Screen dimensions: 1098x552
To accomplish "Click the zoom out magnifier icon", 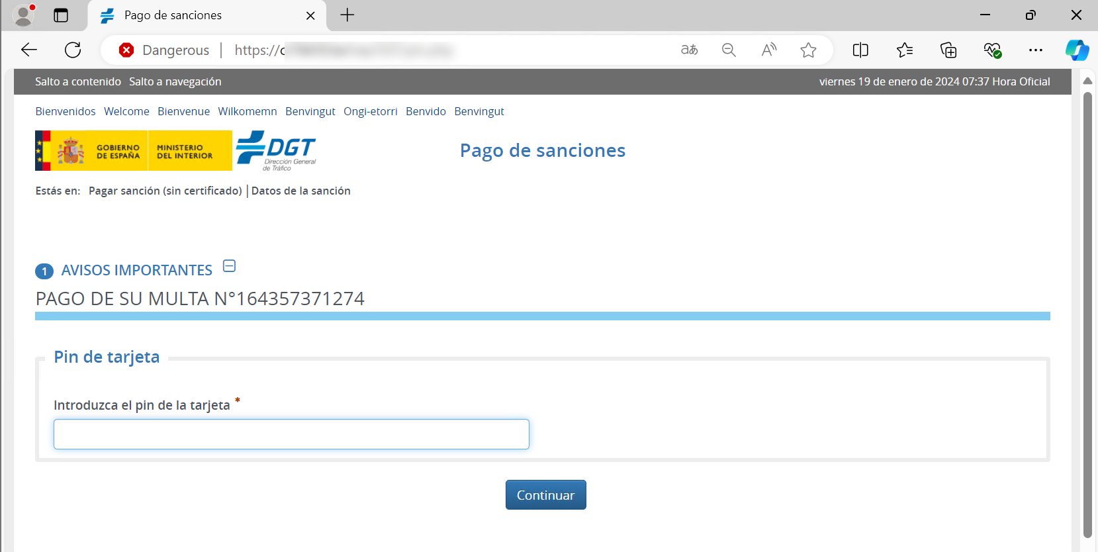I will 729,50.
